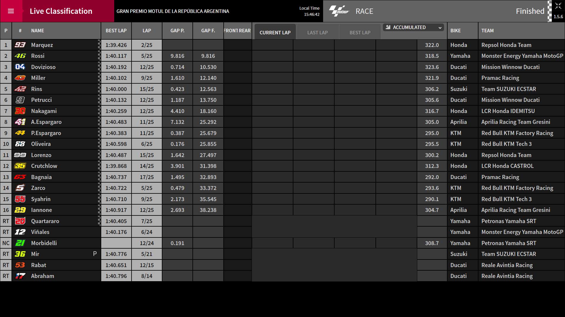Switch to the CURRENT LAP tab
Image resolution: width=565 pixels, height=317 pixels.
tap(275, 33)
